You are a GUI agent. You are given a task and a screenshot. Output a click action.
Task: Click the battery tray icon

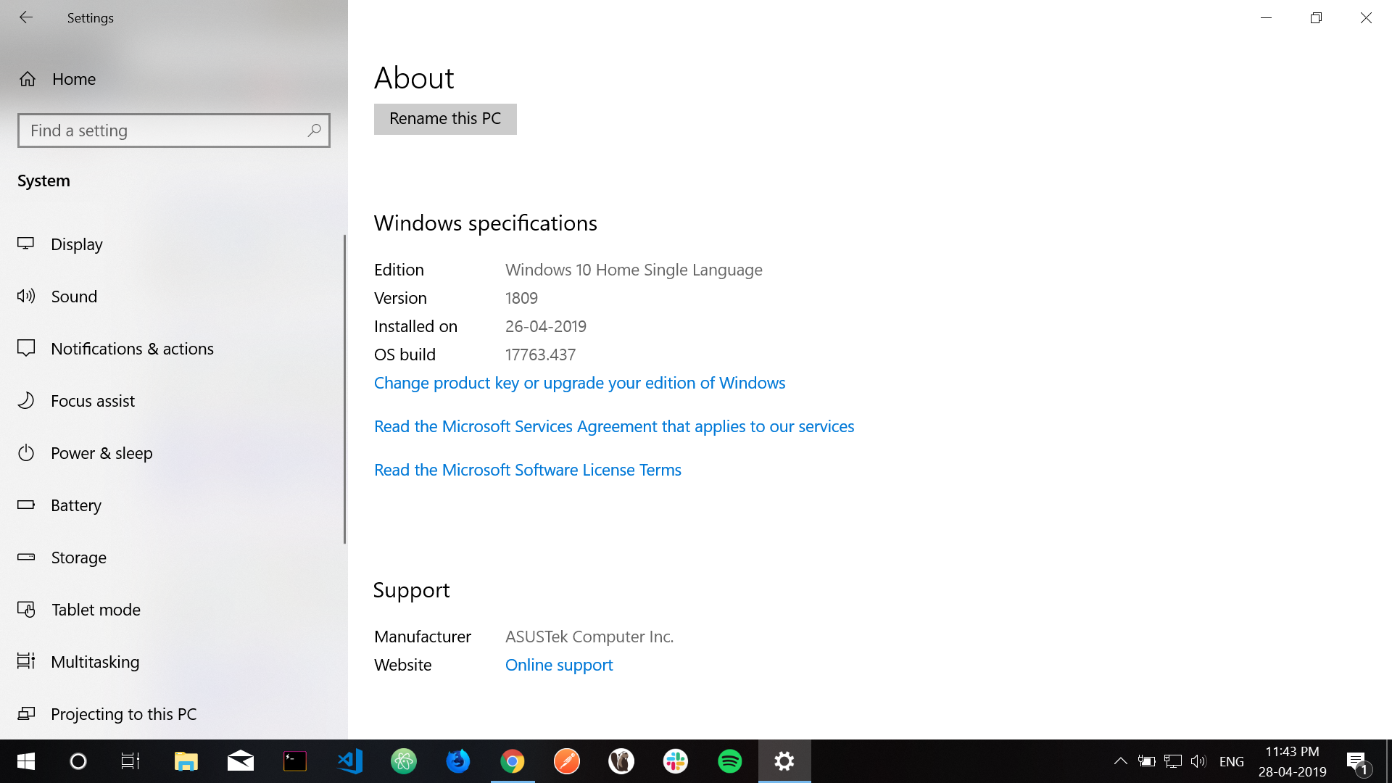point(1146,761)
